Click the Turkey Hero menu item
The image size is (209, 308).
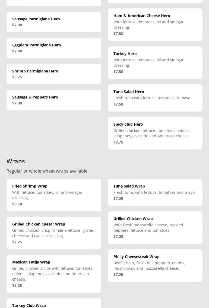155,63
